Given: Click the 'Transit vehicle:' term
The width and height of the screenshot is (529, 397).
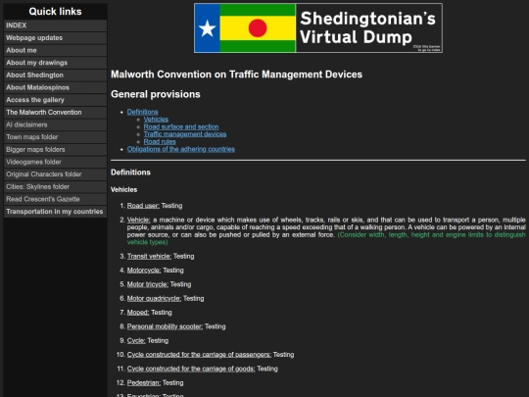Looking at the screenshot, I should (x=149, y=256).
